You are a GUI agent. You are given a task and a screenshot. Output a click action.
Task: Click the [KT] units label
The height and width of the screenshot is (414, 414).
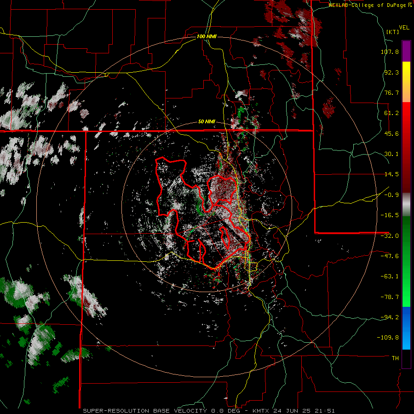393,32
